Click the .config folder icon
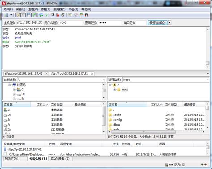Screen dimensions: 212x169 tap(110, 120)
